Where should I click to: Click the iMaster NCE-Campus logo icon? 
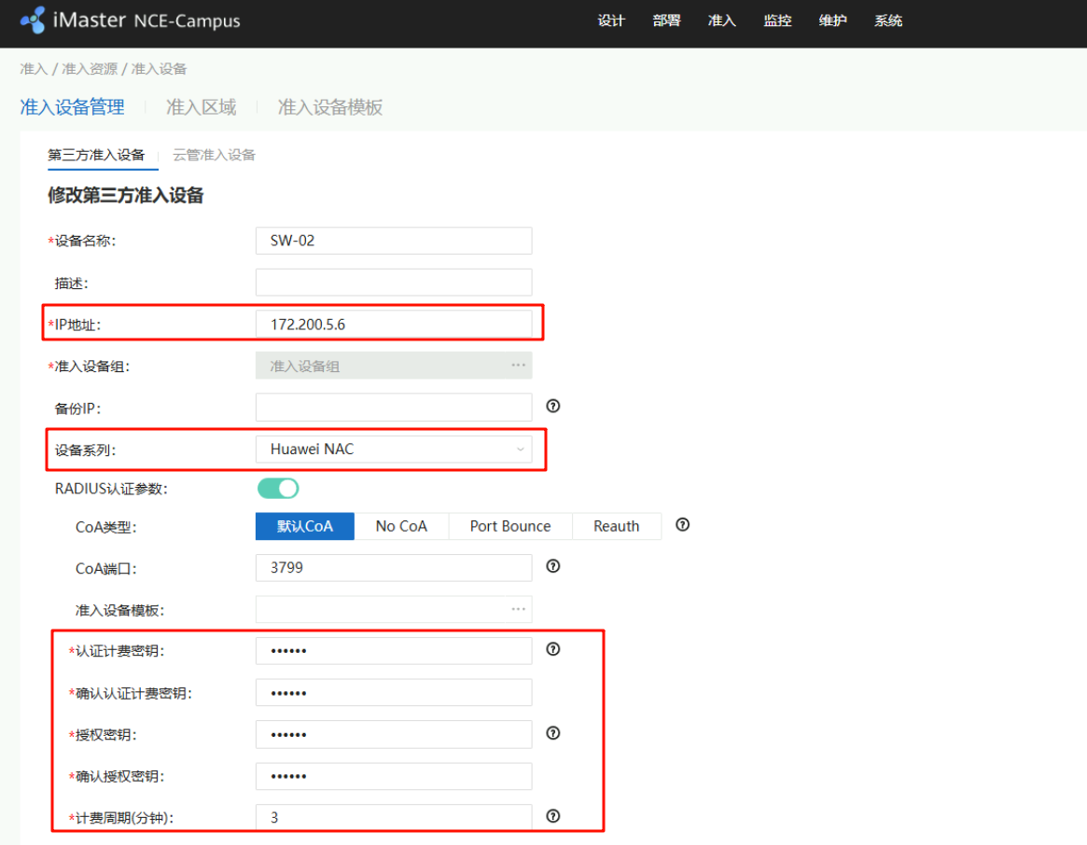pos(33,21)
